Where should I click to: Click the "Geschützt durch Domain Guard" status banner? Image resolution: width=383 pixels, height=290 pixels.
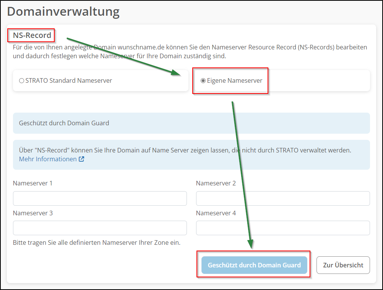pos(191,123)
